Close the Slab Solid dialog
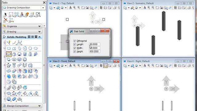197x111 pixels. (105, 31)
